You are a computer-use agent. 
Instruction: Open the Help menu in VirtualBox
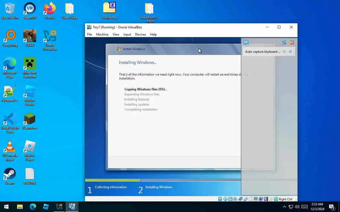tap(153, 34)
